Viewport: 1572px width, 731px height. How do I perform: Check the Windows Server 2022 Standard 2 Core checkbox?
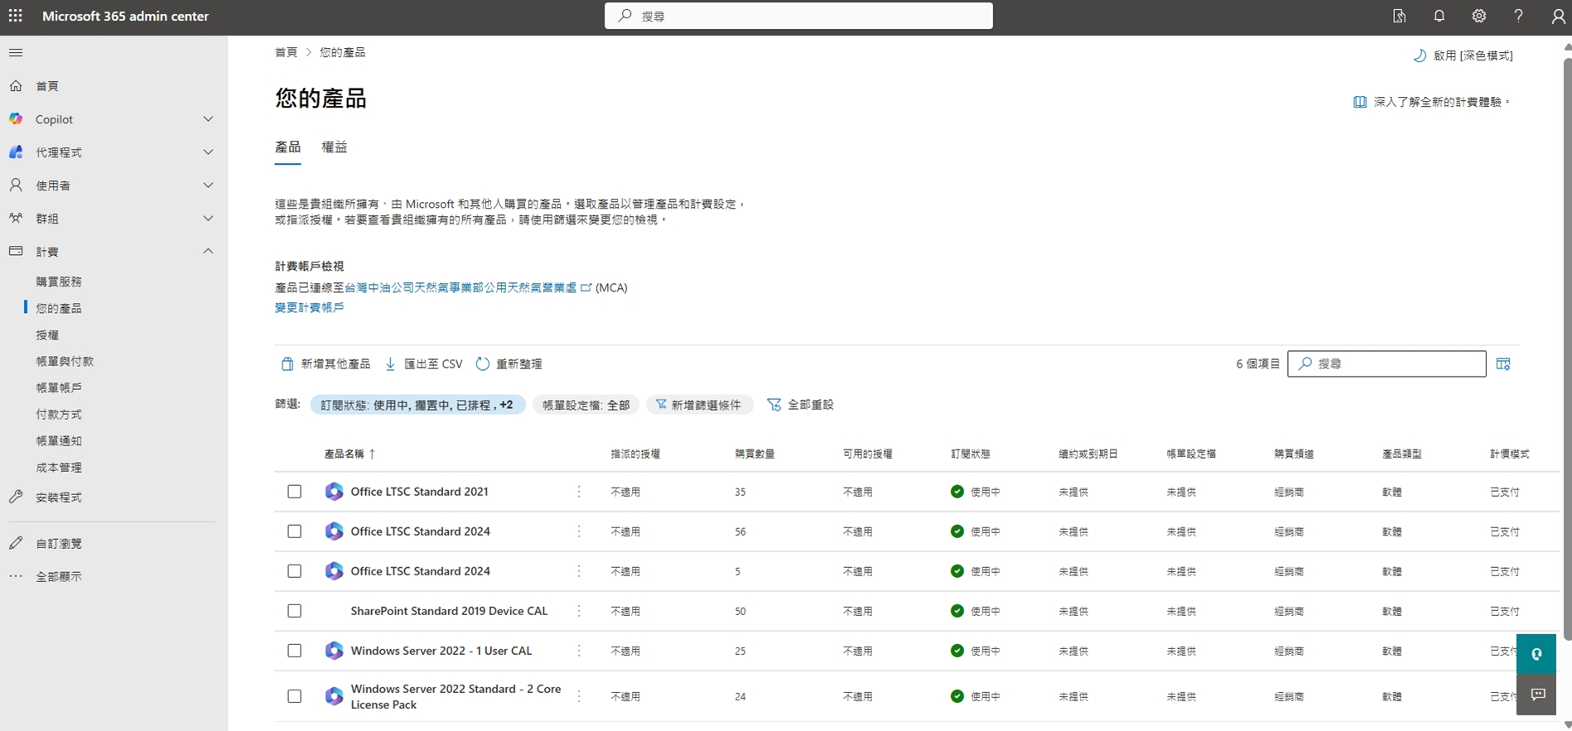coord(294,696)
